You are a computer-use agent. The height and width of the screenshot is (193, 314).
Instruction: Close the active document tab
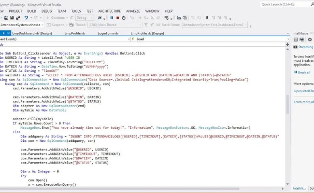[x=8, y=33]
